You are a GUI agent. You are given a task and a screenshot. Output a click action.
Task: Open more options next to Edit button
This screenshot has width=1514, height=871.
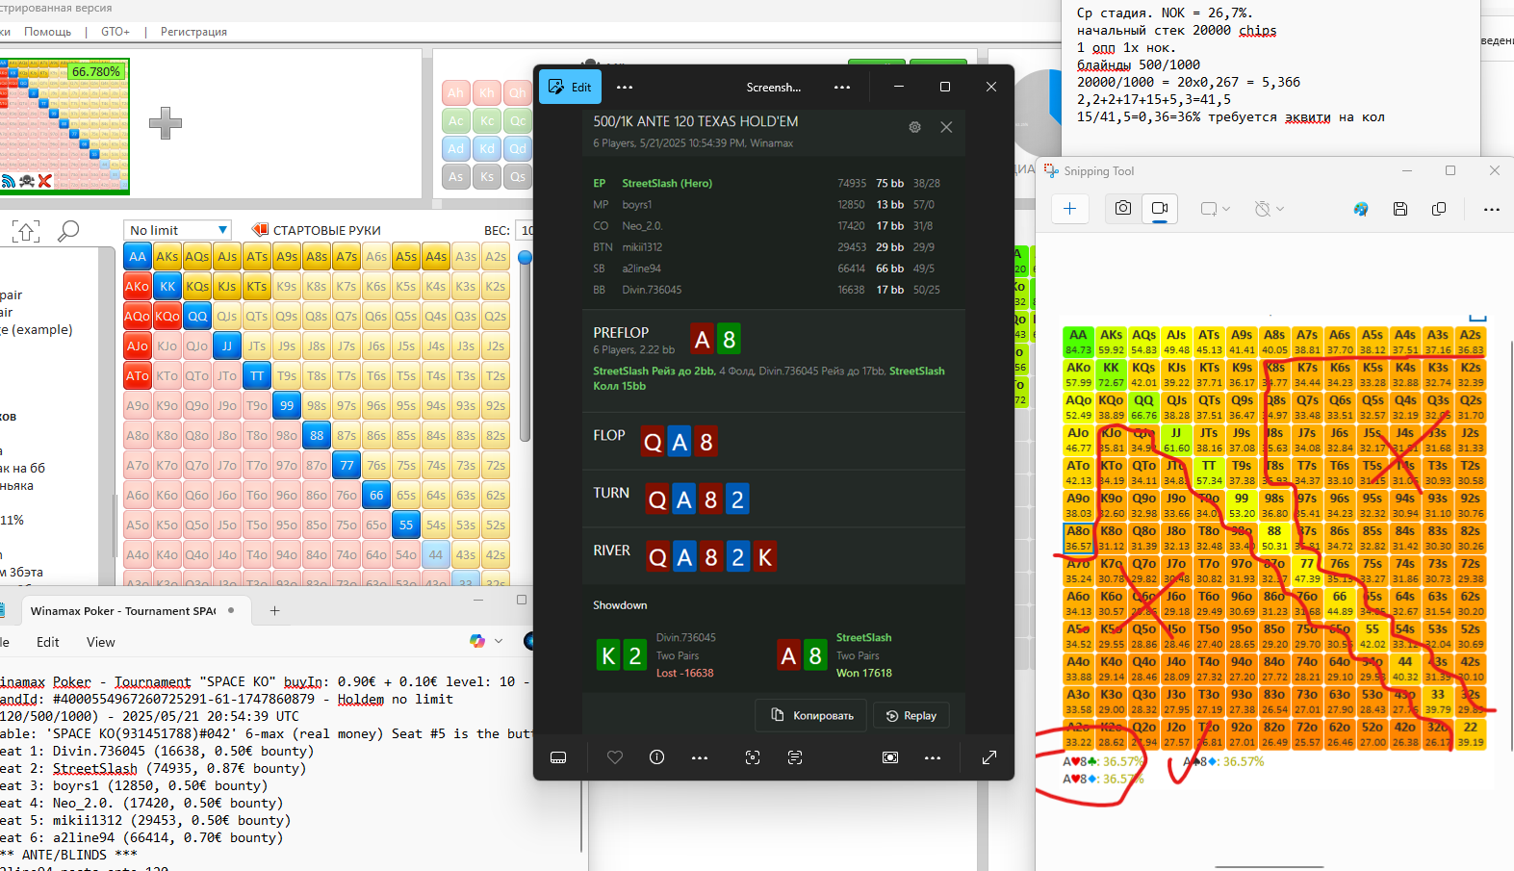tap(625, 87)
